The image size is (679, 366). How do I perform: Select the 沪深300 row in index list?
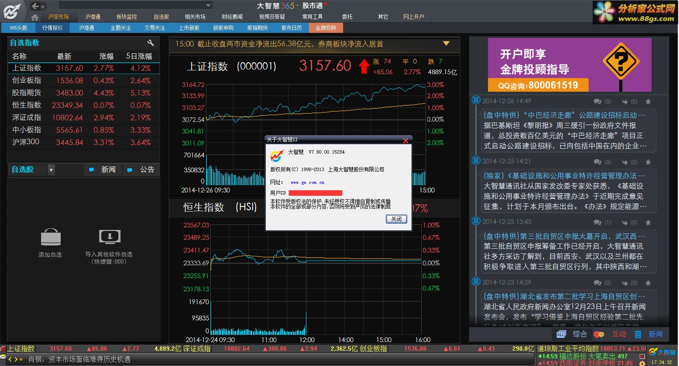coord(84,142)
